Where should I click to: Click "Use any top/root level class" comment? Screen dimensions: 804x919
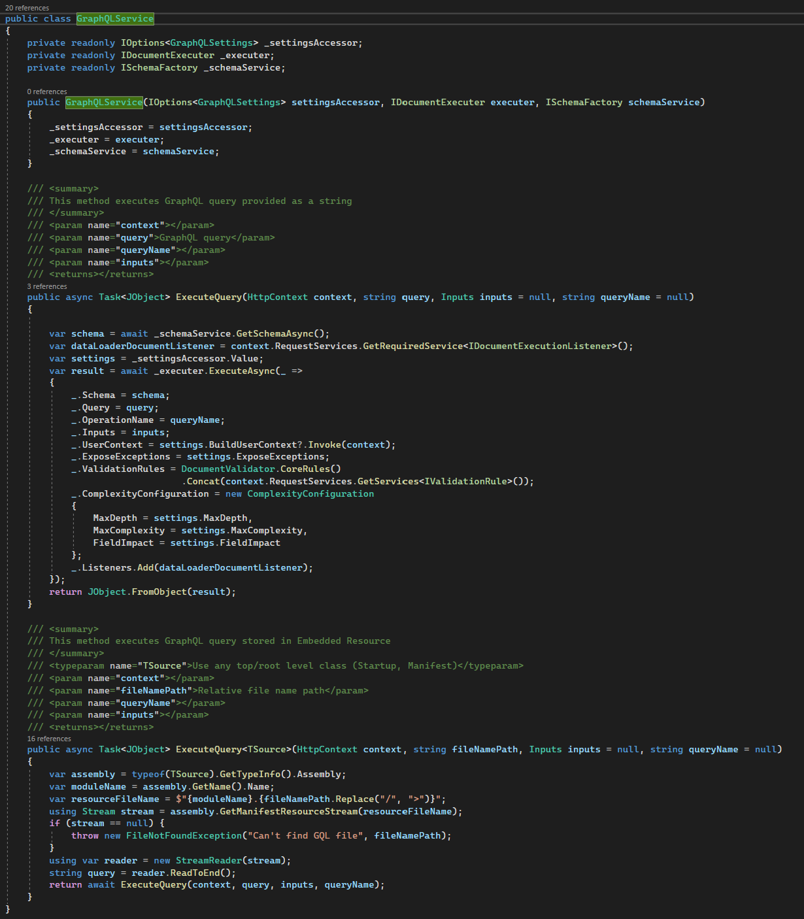(269, 666)
